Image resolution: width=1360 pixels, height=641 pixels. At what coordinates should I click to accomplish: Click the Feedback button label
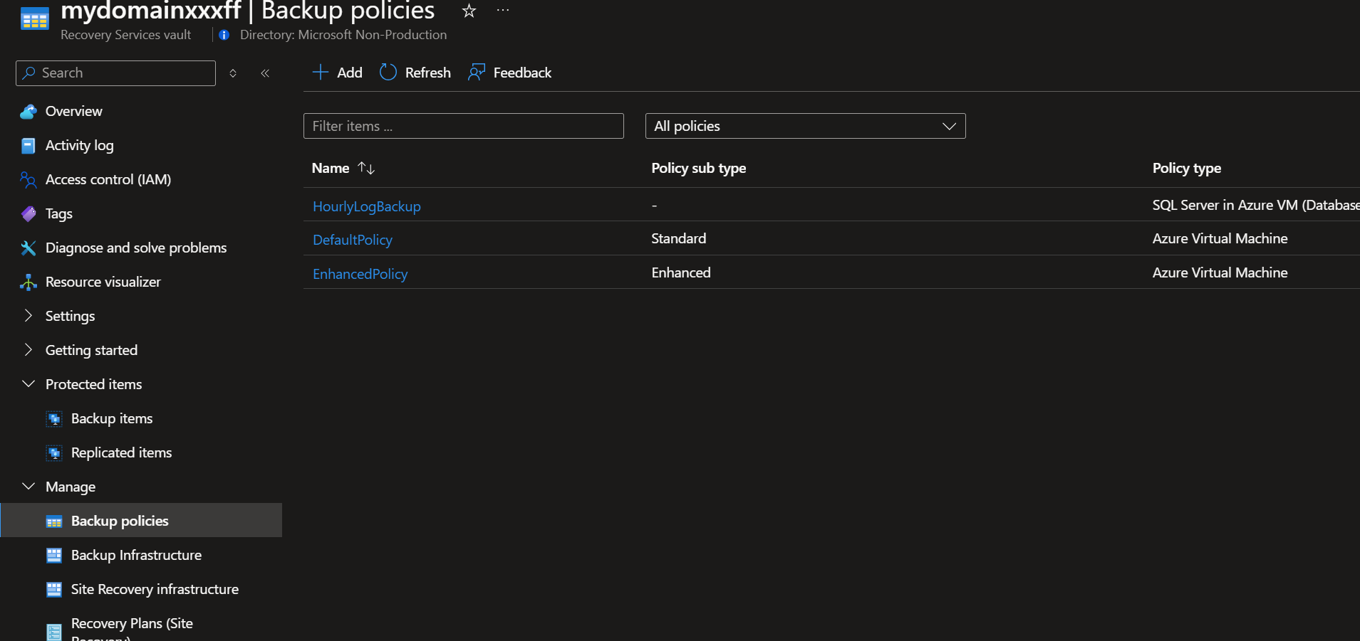click(522, 73)
